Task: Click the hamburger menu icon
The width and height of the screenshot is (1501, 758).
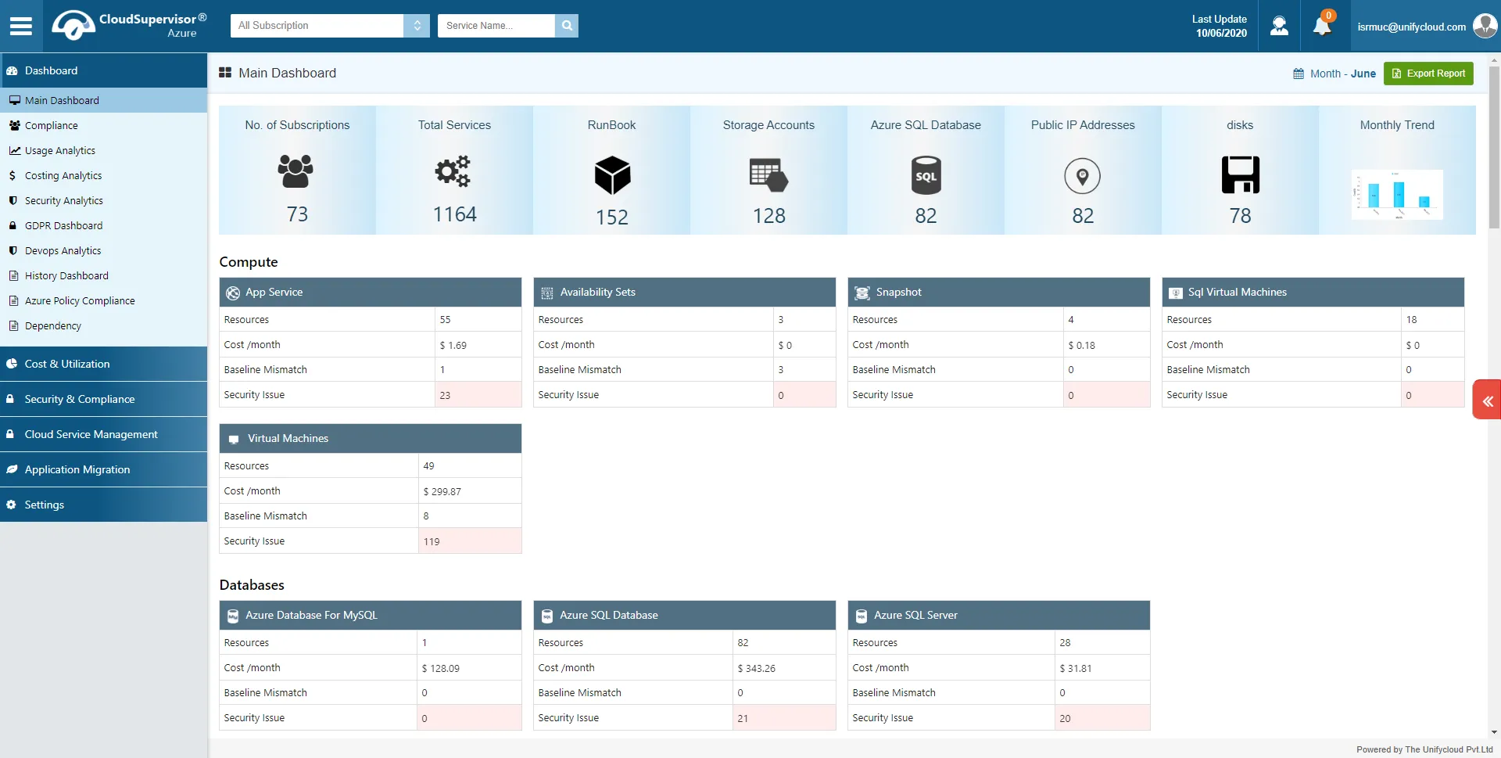Action: (x=21, y=26)
